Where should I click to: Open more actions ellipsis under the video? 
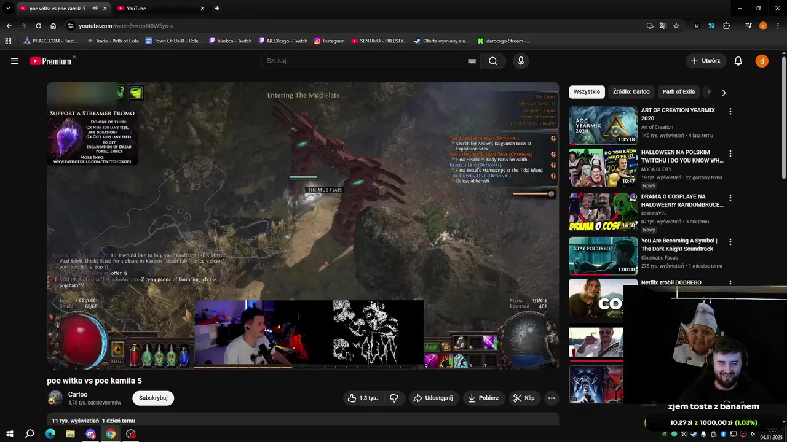pyautogui.click(x=552, y=398)
